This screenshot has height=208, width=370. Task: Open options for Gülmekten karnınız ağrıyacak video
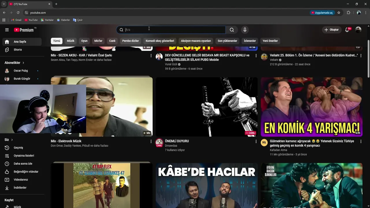(361, 142)
